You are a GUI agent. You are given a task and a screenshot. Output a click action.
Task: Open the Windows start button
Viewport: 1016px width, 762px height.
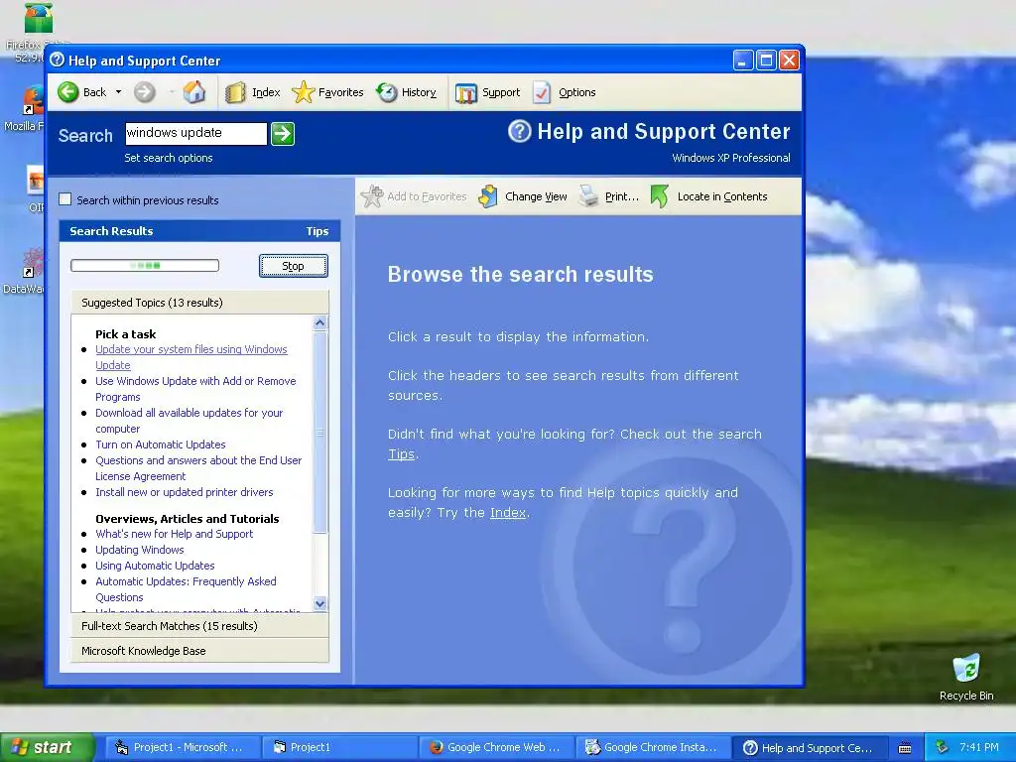[47, 747]
